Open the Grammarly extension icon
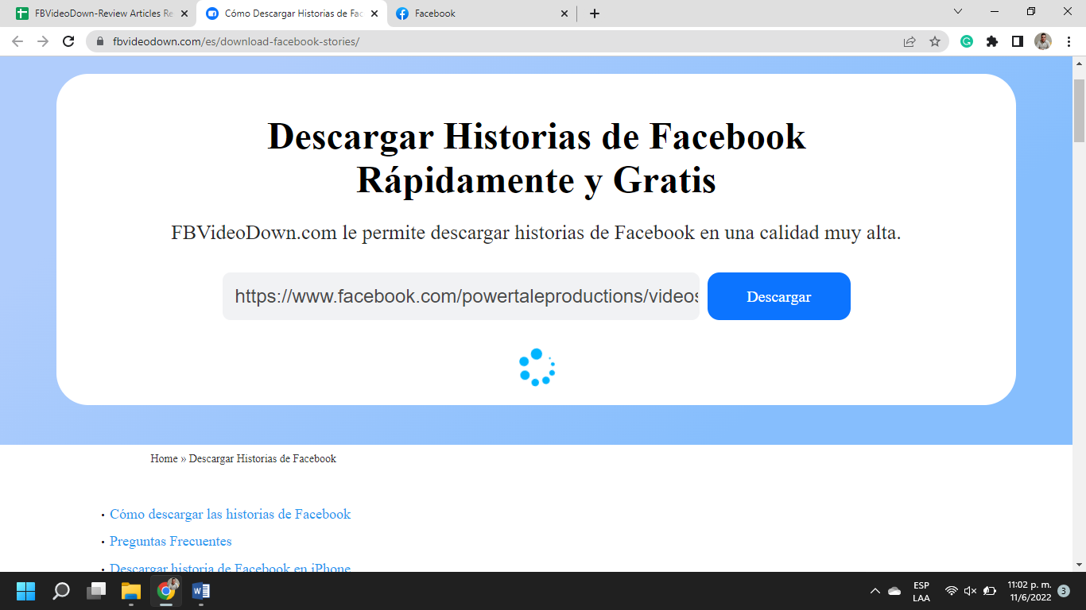Screen dimensions: 1086x610 click(967, 41)
